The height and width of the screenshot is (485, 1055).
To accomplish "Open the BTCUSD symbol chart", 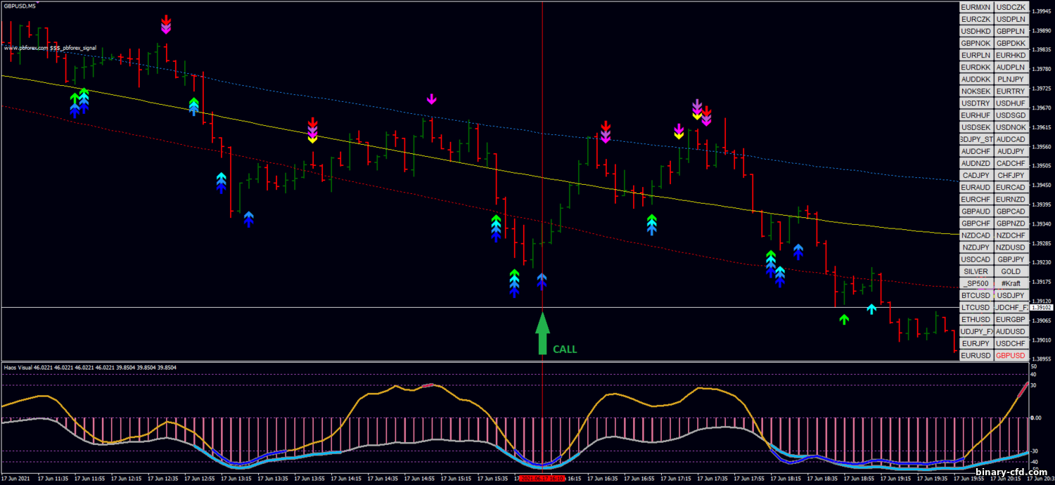I will coord(976,295).
